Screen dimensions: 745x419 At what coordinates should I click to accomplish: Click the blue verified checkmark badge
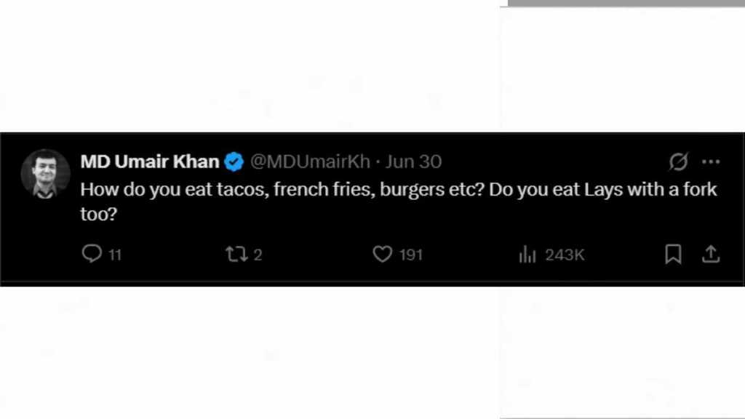point(234,161)
